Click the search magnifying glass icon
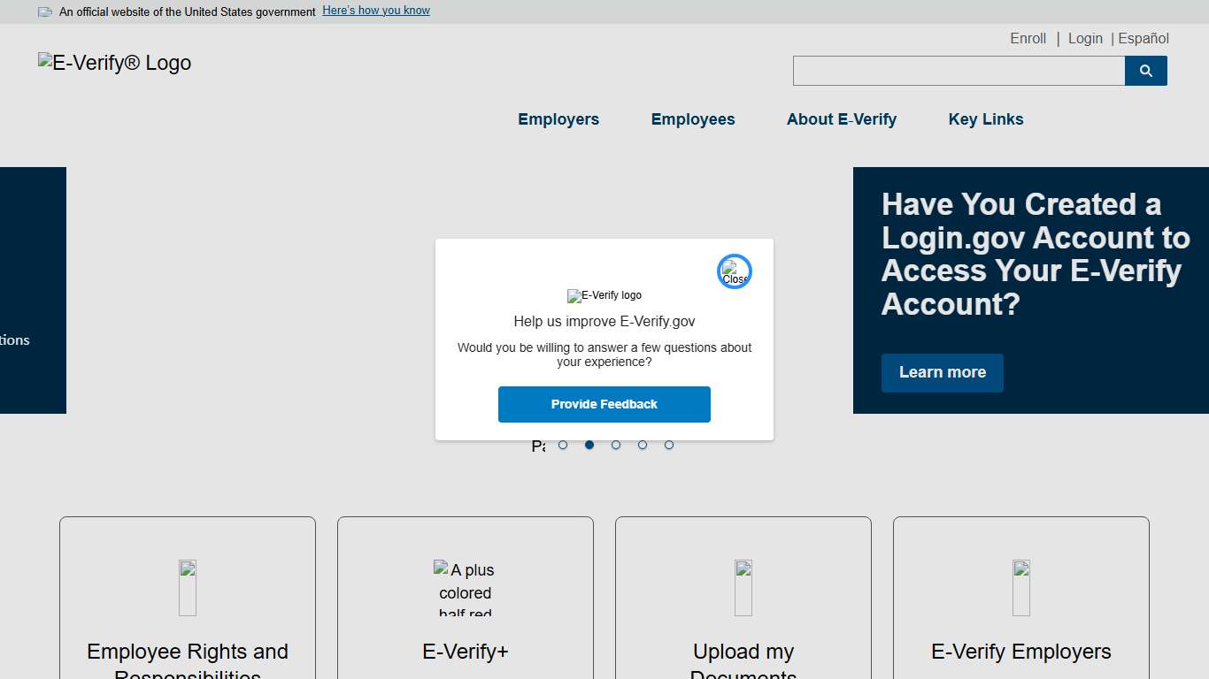The height and width of the screenshot is (679, 1209). tap(1145, 71)
